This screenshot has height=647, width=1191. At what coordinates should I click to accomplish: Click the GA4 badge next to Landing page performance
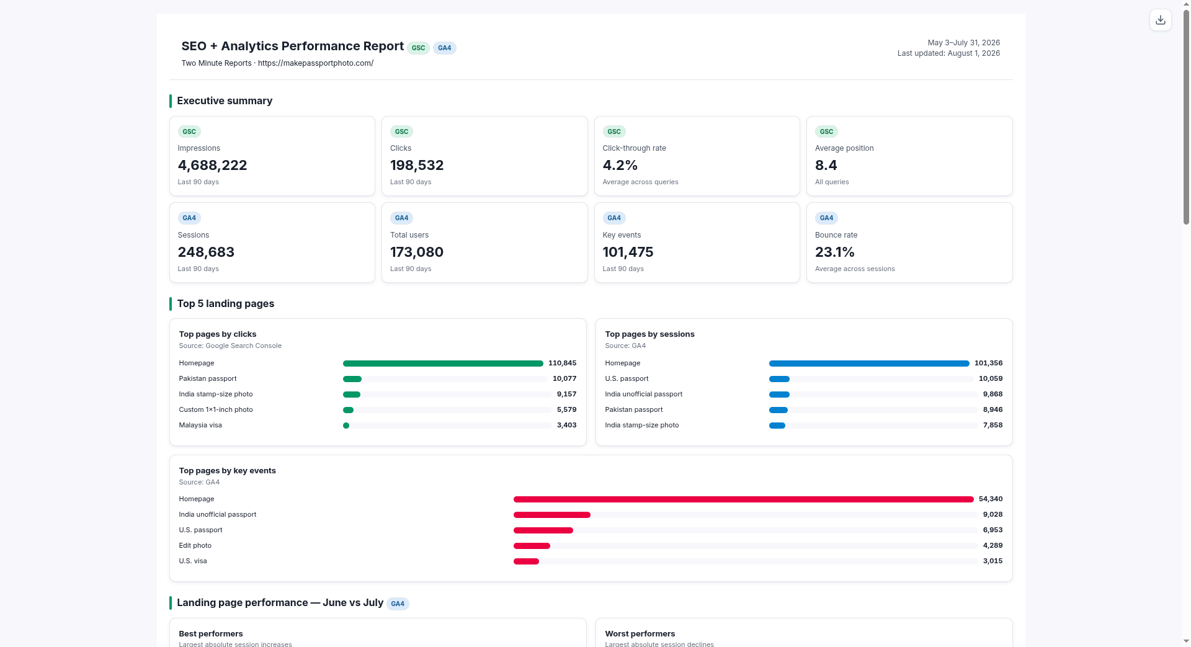[x=398, y=604]
